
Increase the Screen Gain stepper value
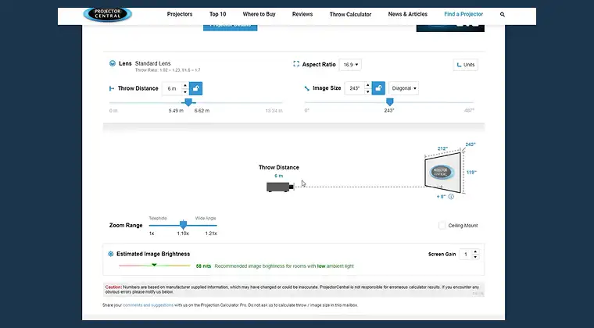[x=476, y=251]
